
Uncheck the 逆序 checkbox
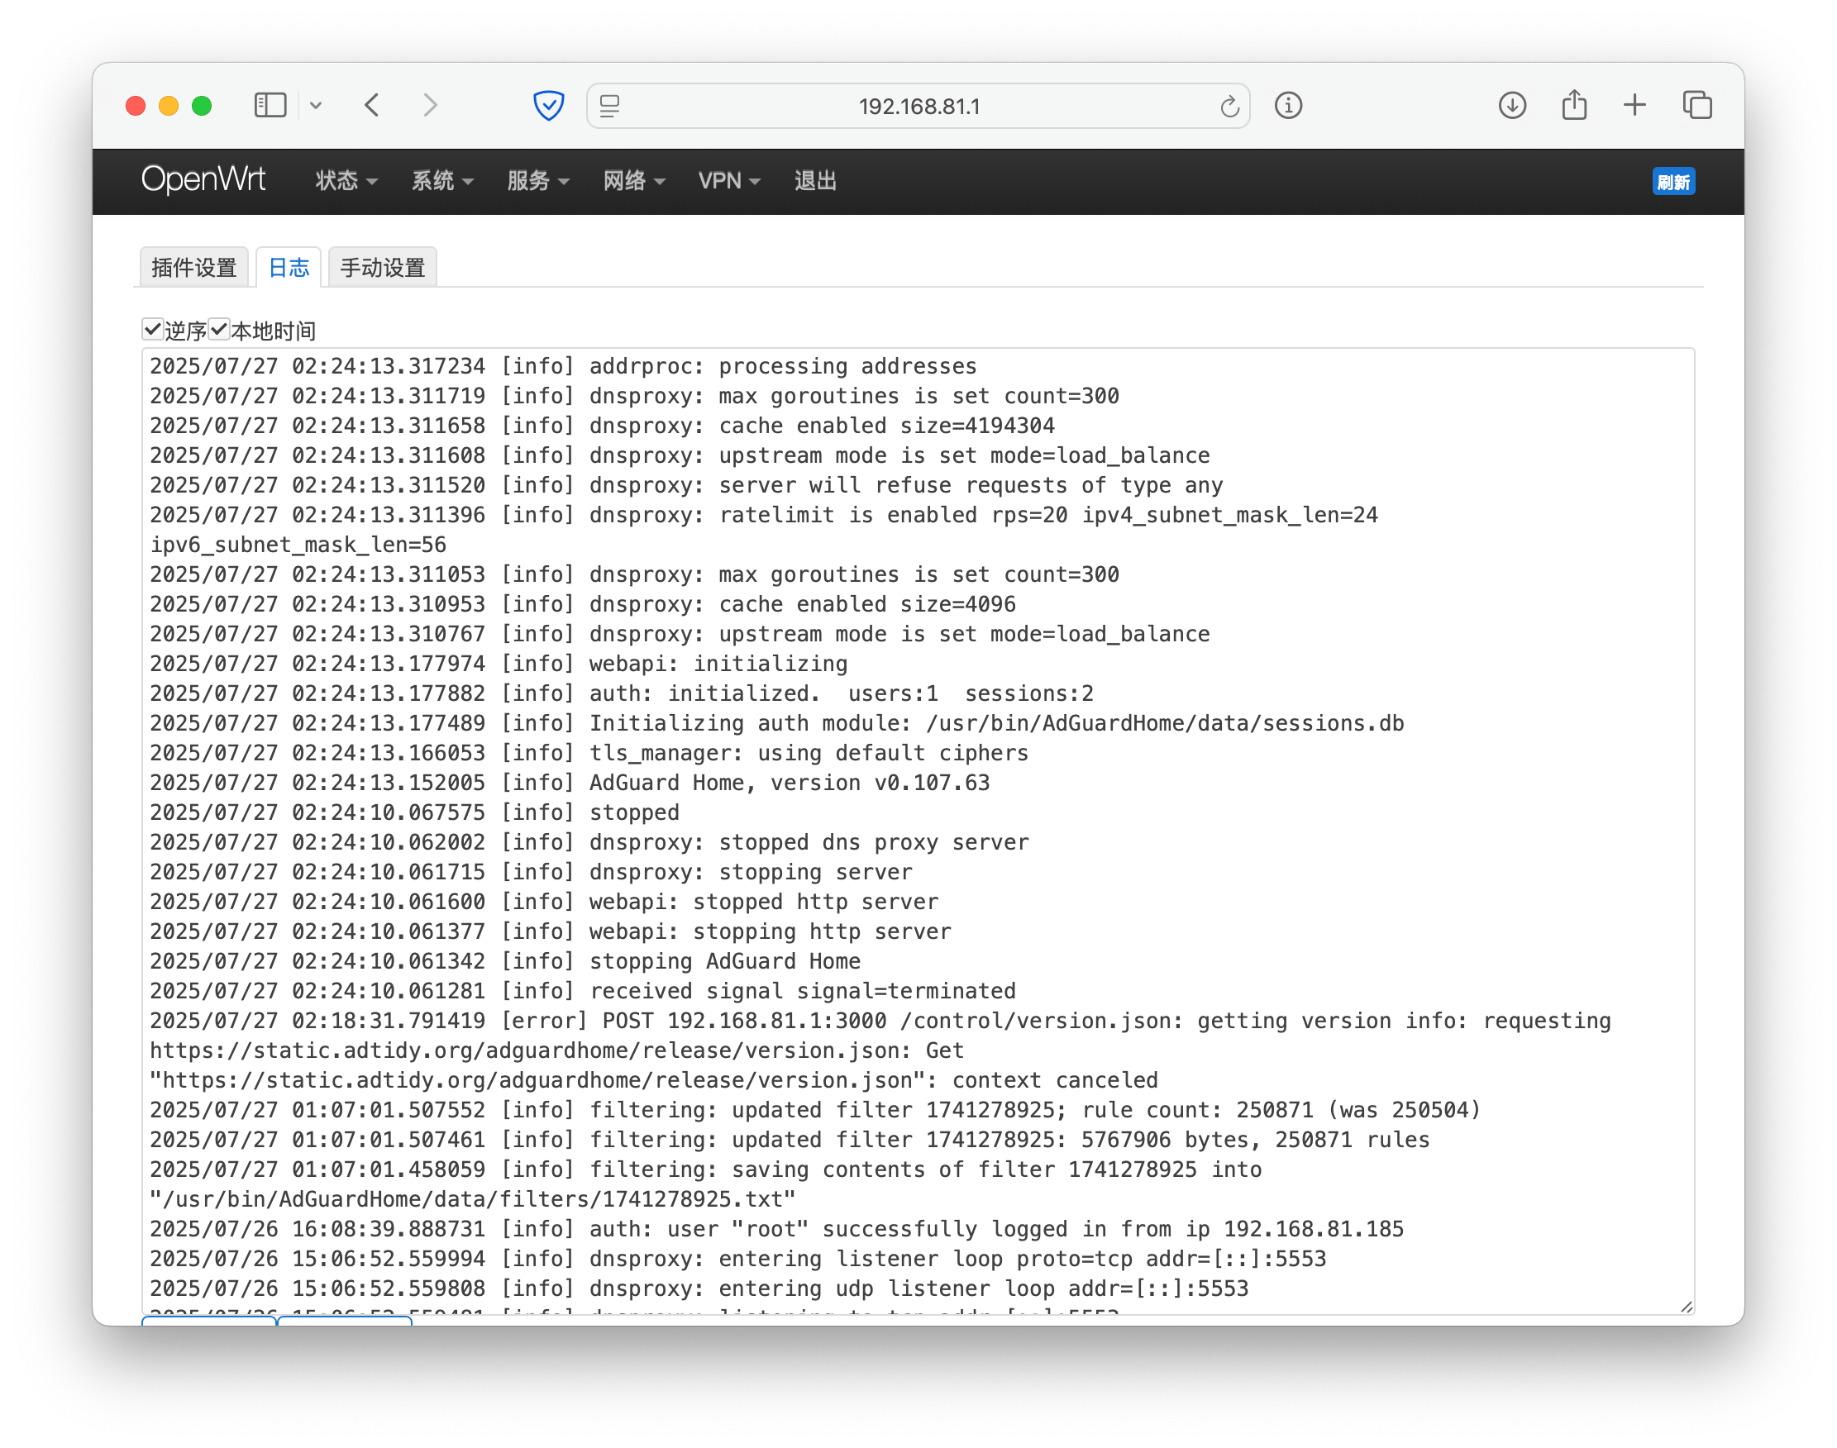coord(153,329)
